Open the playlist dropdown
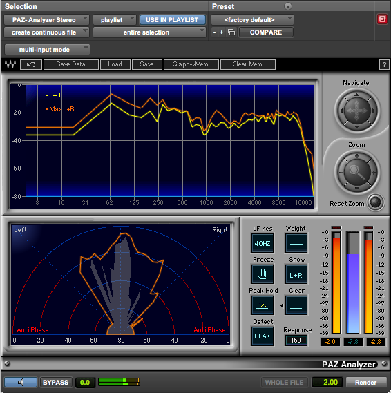Screen dimensions: 391x393 point(115,20)
